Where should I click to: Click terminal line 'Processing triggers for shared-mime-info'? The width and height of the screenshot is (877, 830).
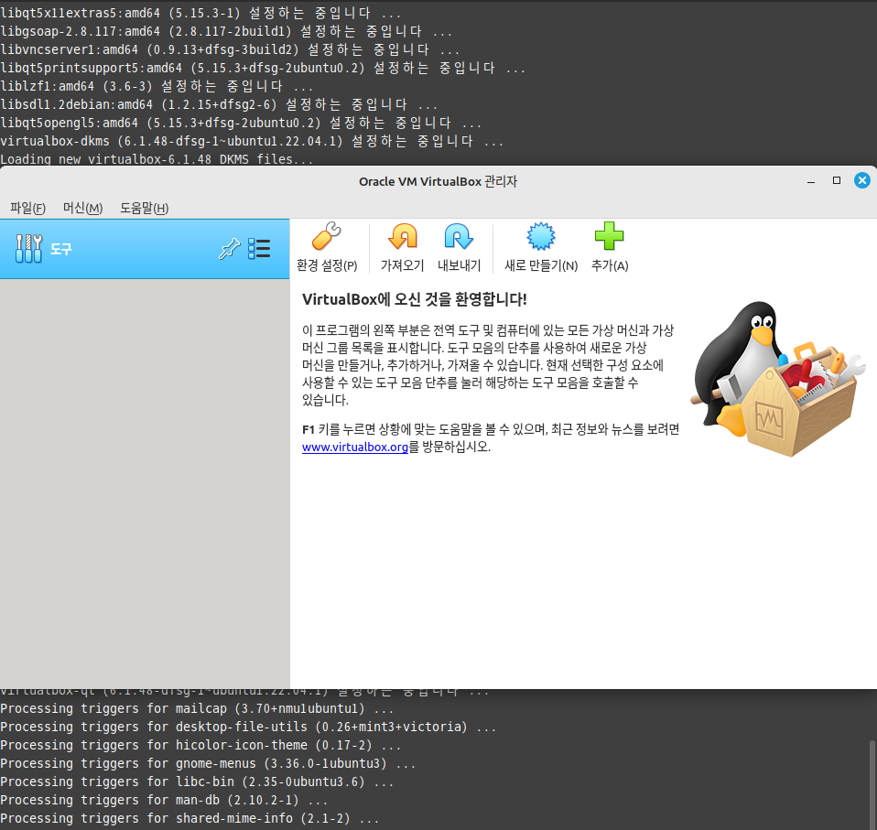189,819
